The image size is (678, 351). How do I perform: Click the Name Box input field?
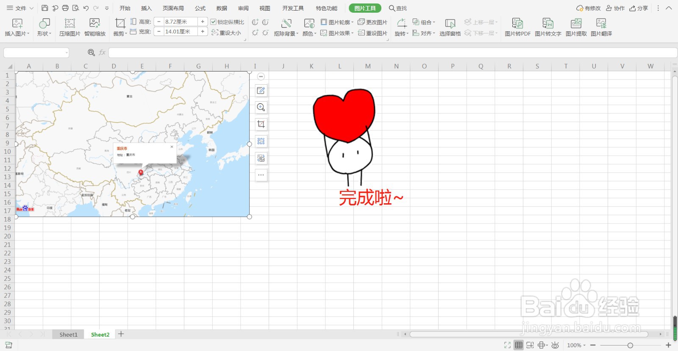[x=36, y=53]
